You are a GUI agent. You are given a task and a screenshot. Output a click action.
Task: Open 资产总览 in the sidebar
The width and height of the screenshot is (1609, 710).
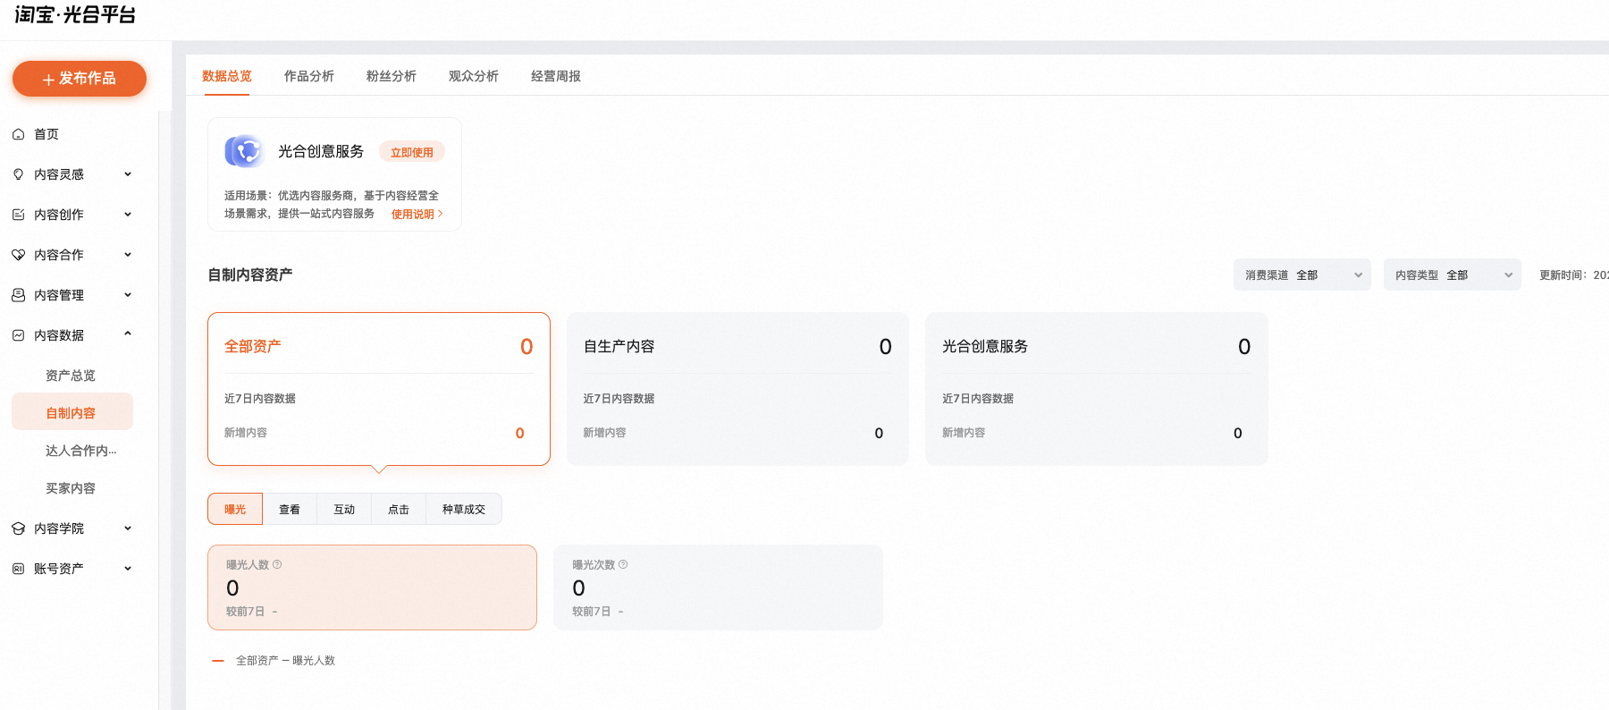71,376
